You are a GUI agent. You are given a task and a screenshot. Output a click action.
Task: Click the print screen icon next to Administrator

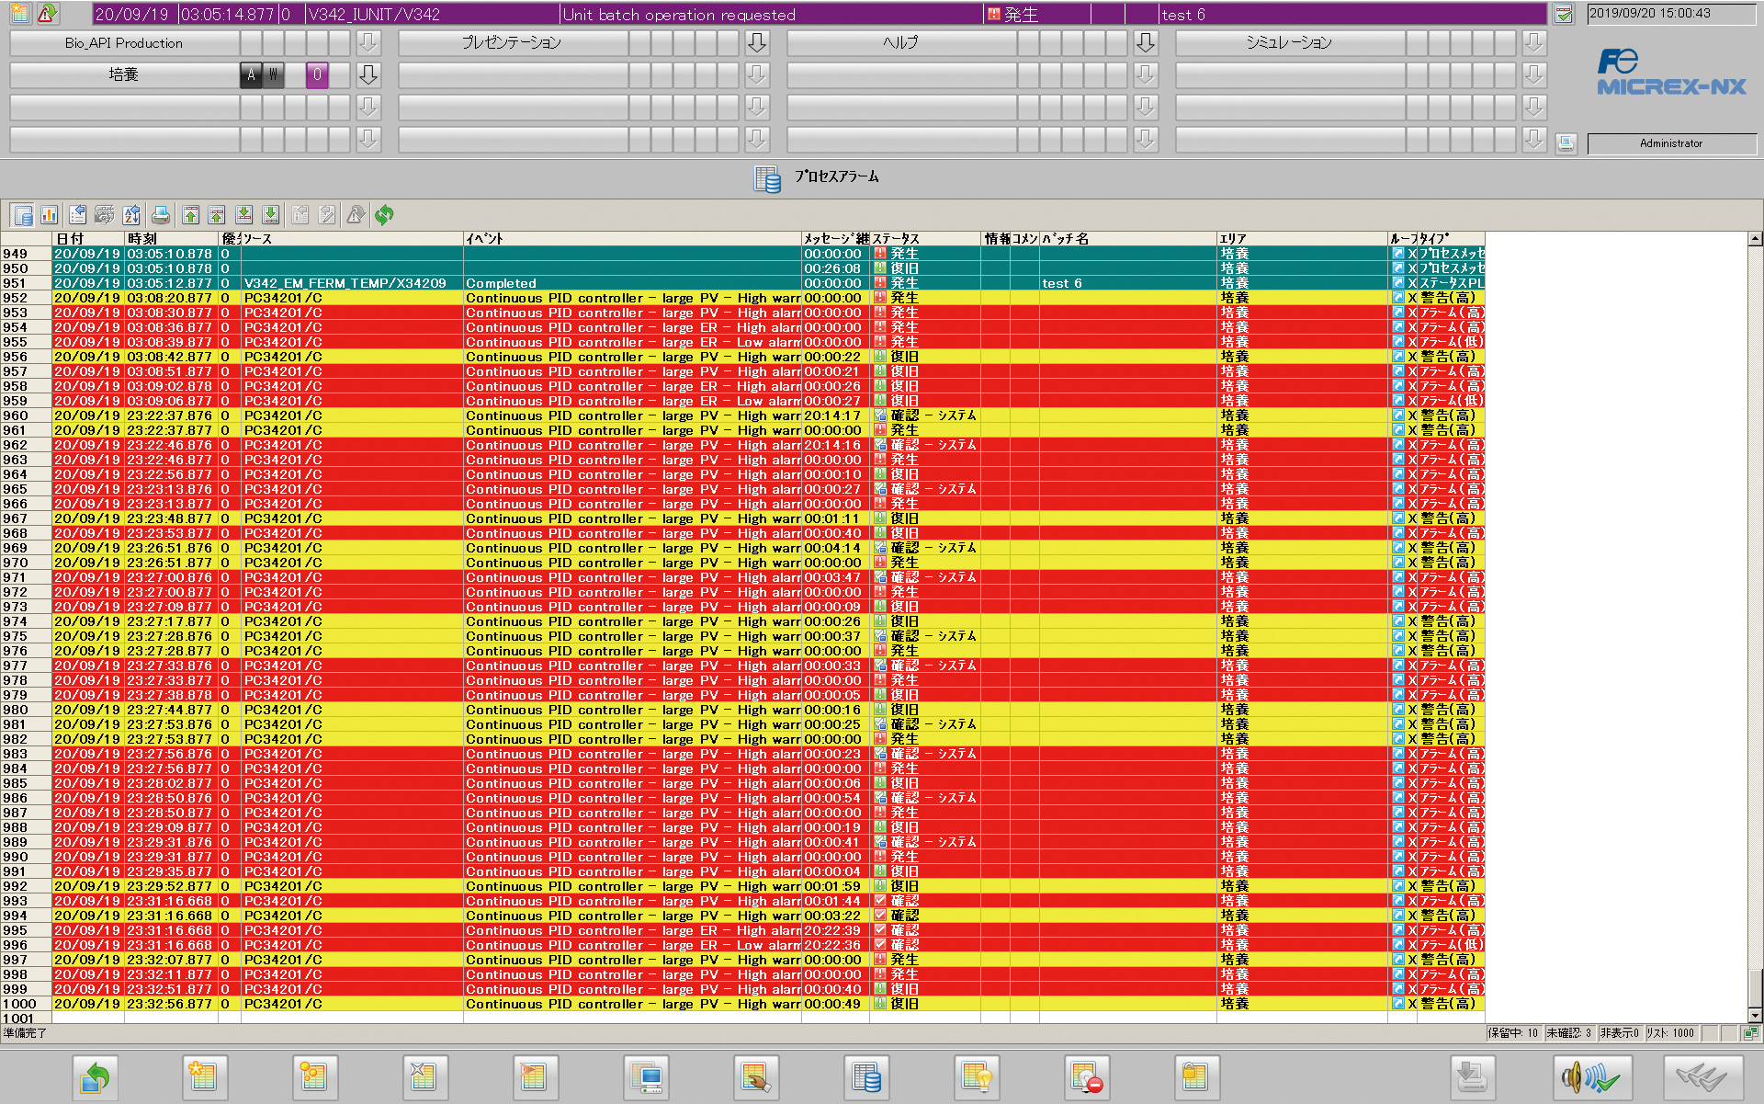tap(1566, 143)
